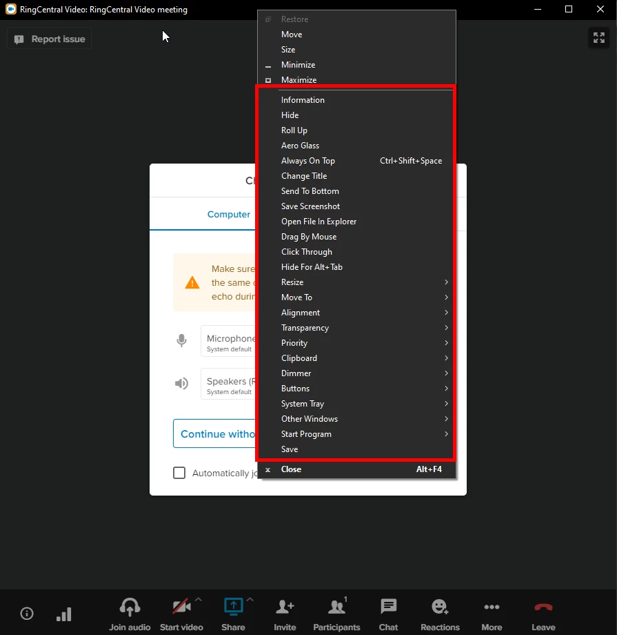Viewport: 617px width, 635px height.
Task: Select Send To Bottom entry
Action: tap(357, 190)
